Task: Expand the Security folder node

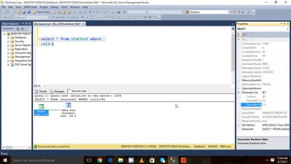Action: [8, 41]
